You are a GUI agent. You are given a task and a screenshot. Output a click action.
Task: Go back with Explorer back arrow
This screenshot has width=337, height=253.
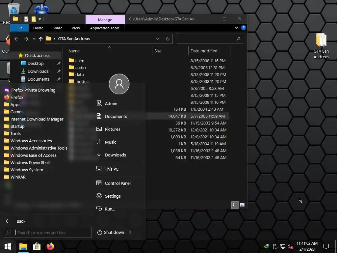[16, 39]
